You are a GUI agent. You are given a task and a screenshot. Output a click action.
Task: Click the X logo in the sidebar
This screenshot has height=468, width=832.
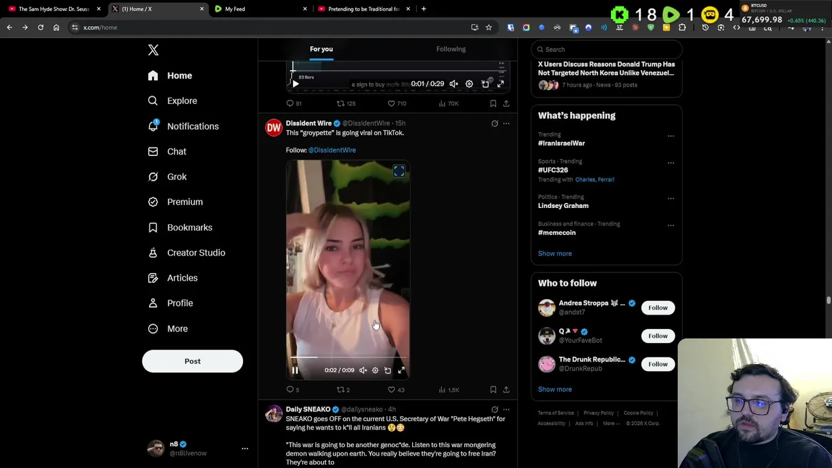click(x=153, y=50)
